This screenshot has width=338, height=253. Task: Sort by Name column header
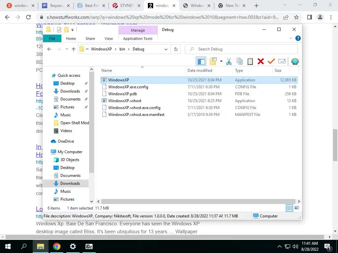pos(142,70)
